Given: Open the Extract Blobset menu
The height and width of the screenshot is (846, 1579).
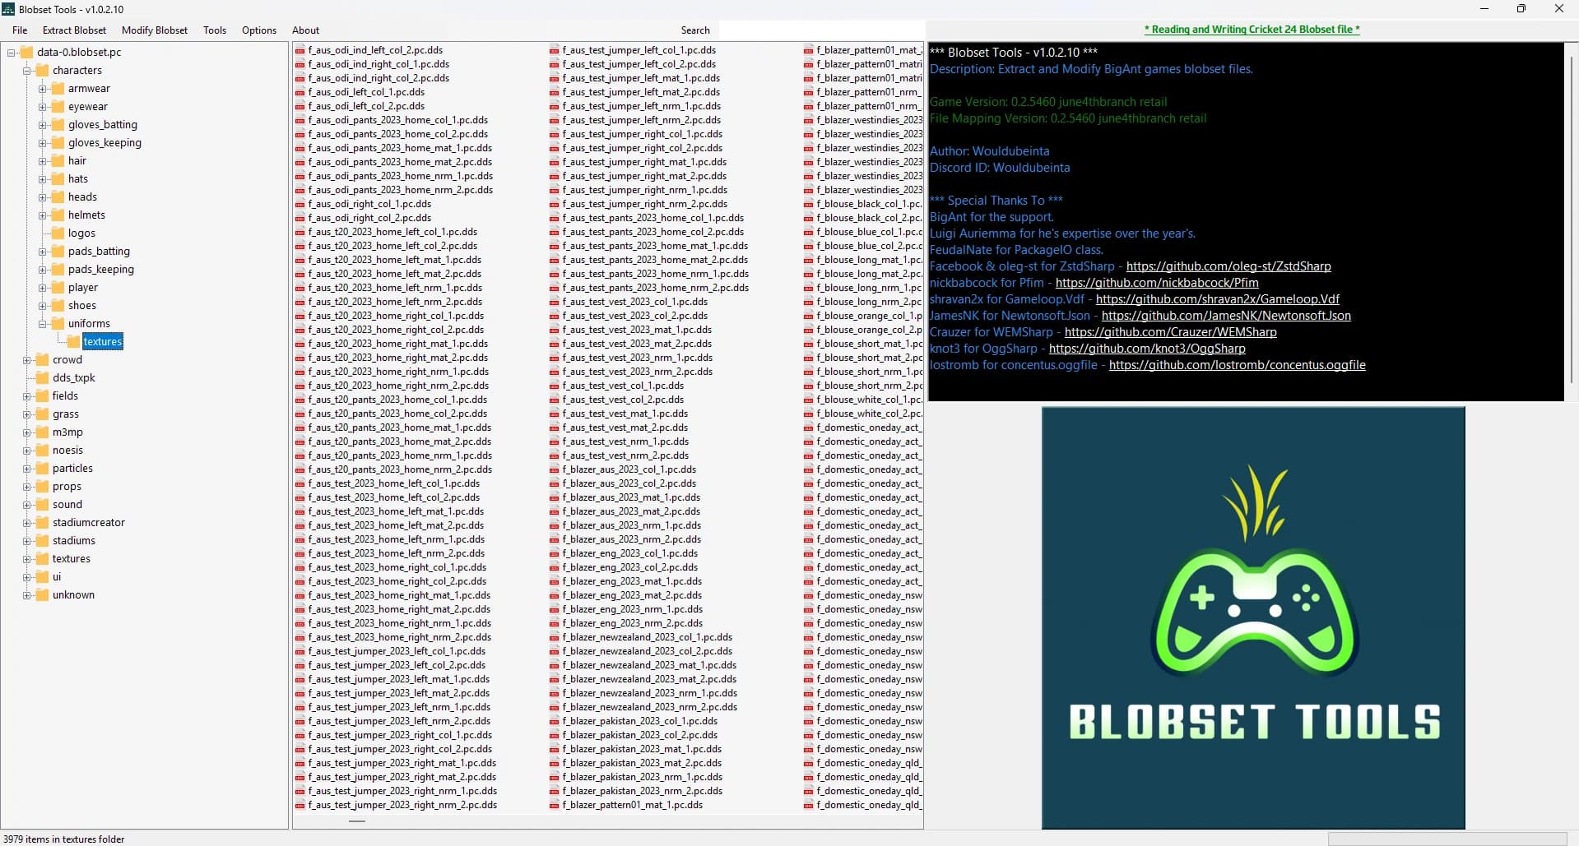Looking at the screenshot, I should tap(74, 30).
